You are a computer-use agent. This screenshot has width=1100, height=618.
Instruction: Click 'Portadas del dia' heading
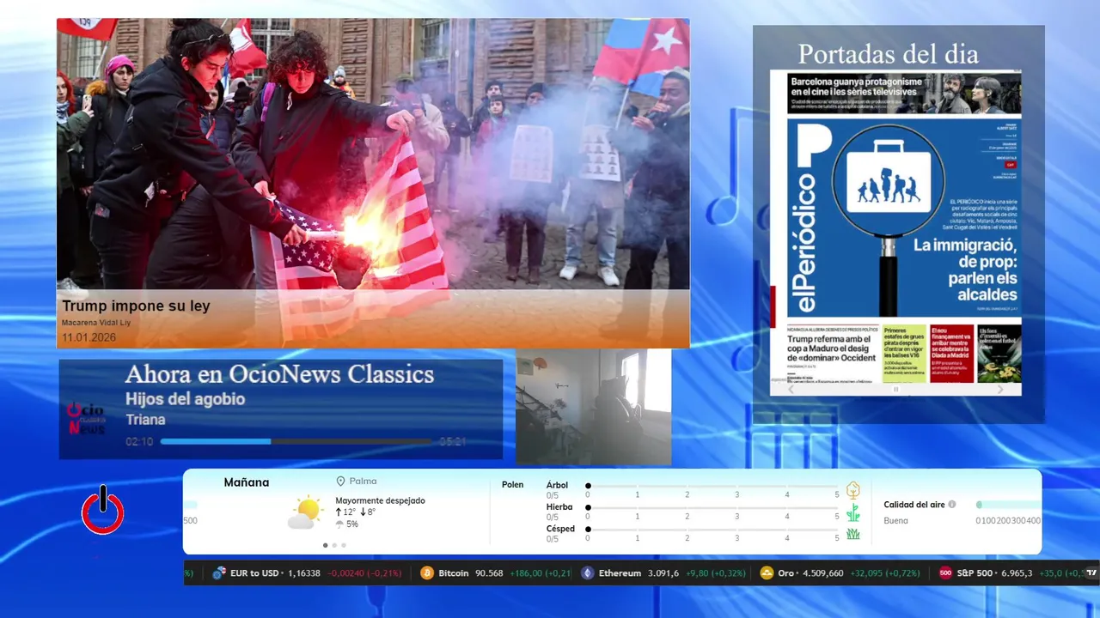(888, 54)
